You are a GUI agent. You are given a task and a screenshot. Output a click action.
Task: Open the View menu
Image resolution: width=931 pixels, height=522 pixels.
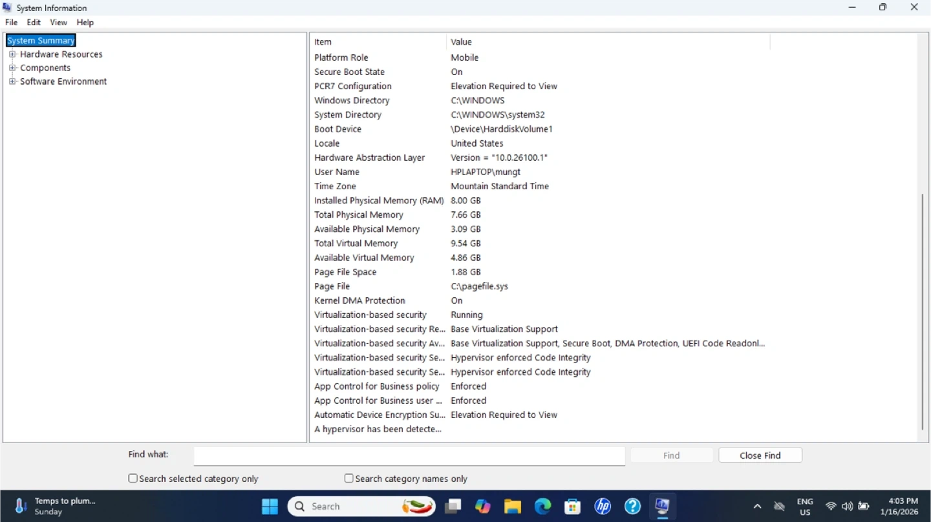[59, 23]
